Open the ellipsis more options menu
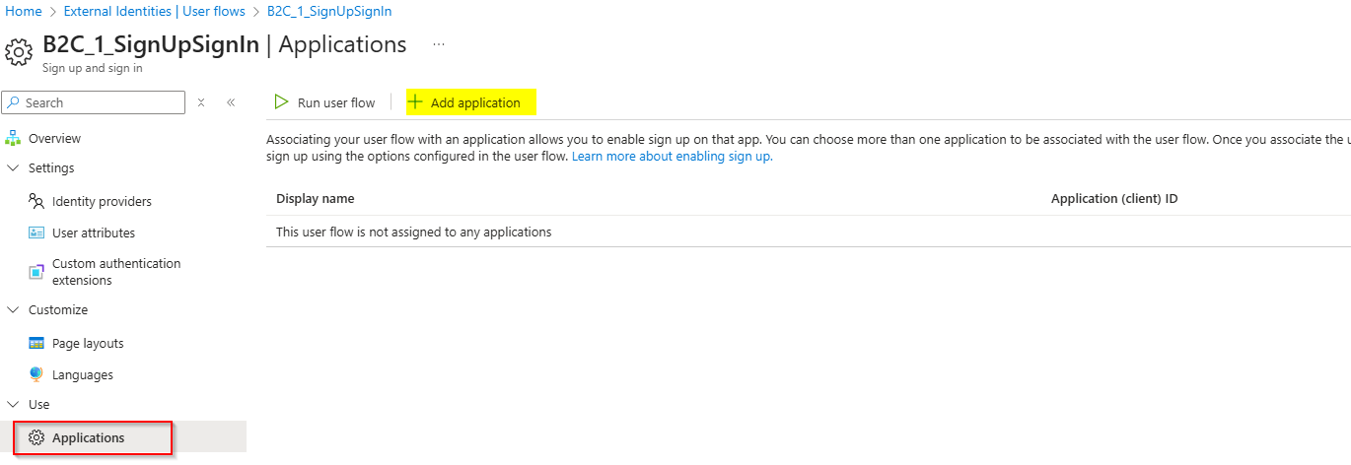The width and height of the screenshot is (1351, 465). tap(439, 44)
